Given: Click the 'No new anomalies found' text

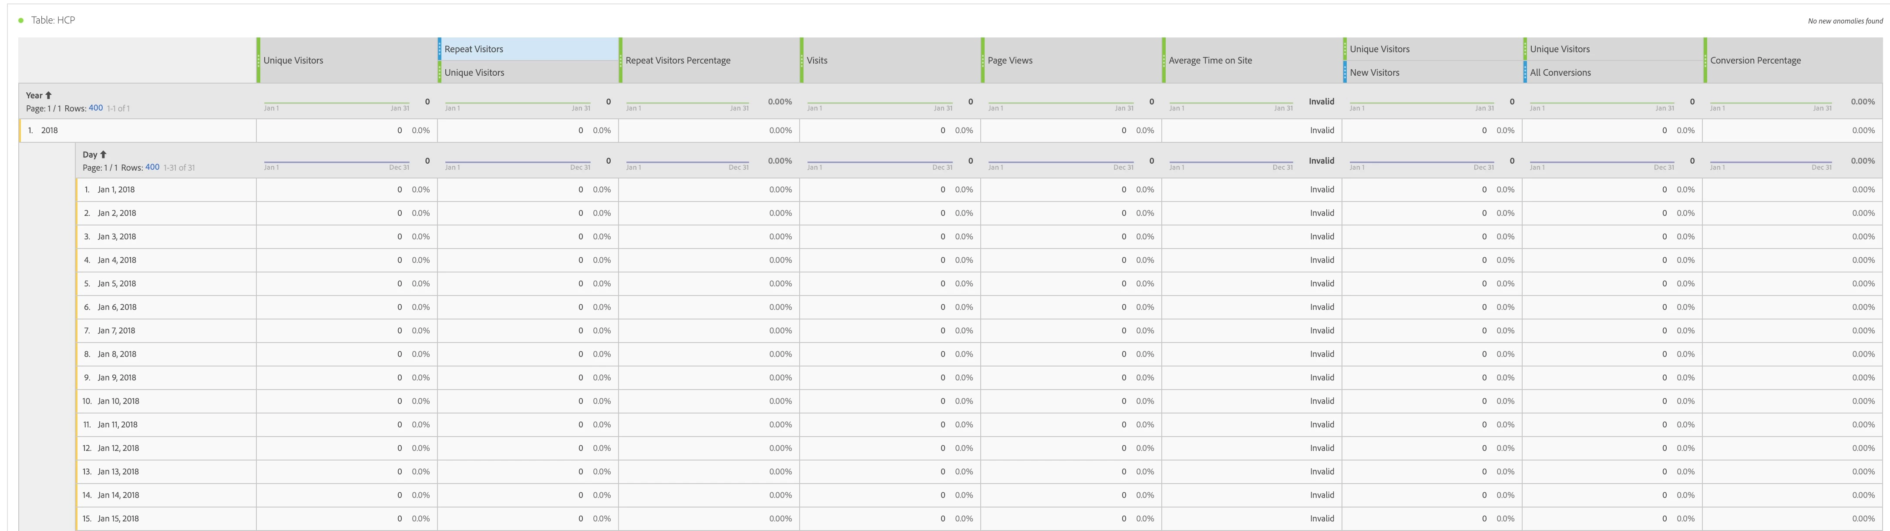Looking at the screenshot, I should (x=1844, y=21).
